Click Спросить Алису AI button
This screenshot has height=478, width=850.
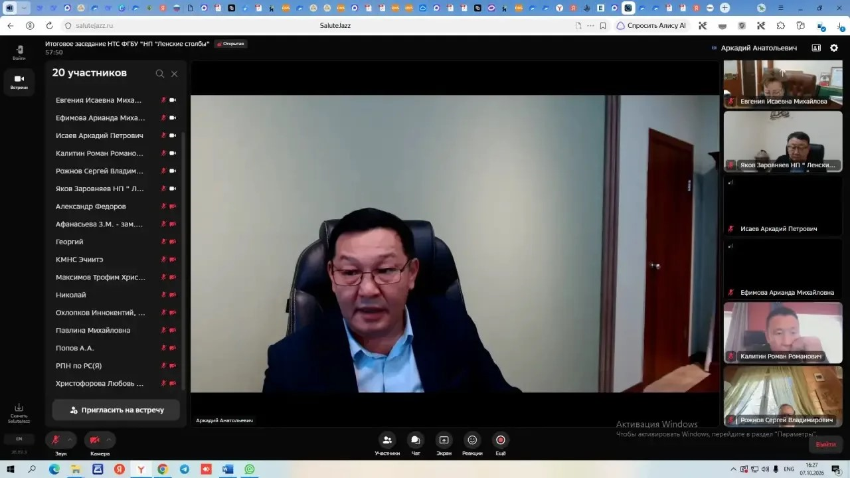click(651, 26)
